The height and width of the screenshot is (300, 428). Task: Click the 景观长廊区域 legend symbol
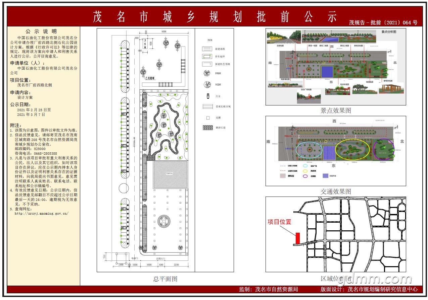click(x=207, y=107)
